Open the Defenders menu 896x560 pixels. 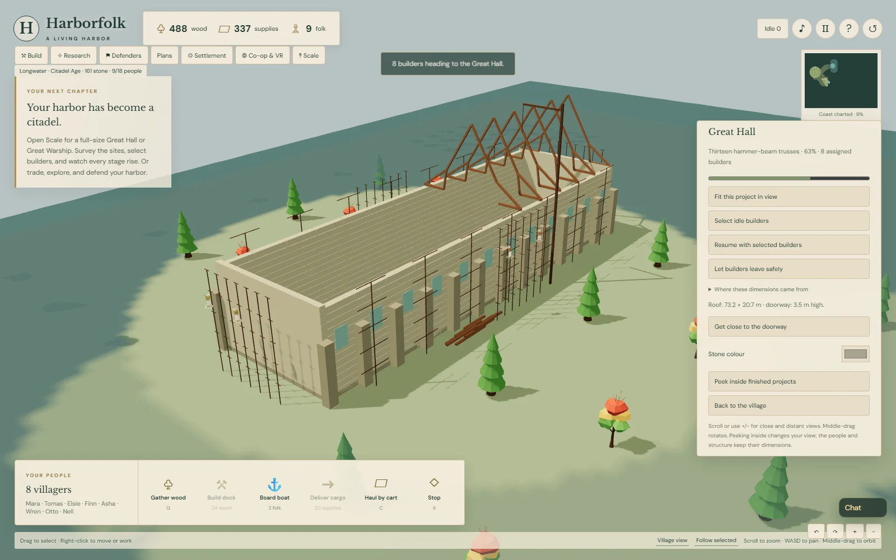tap(124, 55)
